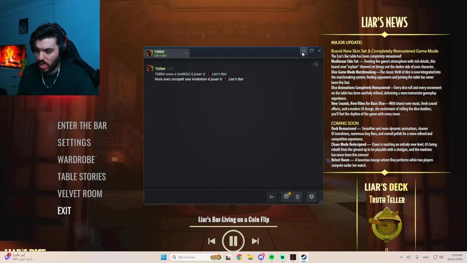467x263 pixels.
Task: Open the emoji picker in Steam chat
Action: 286,197
